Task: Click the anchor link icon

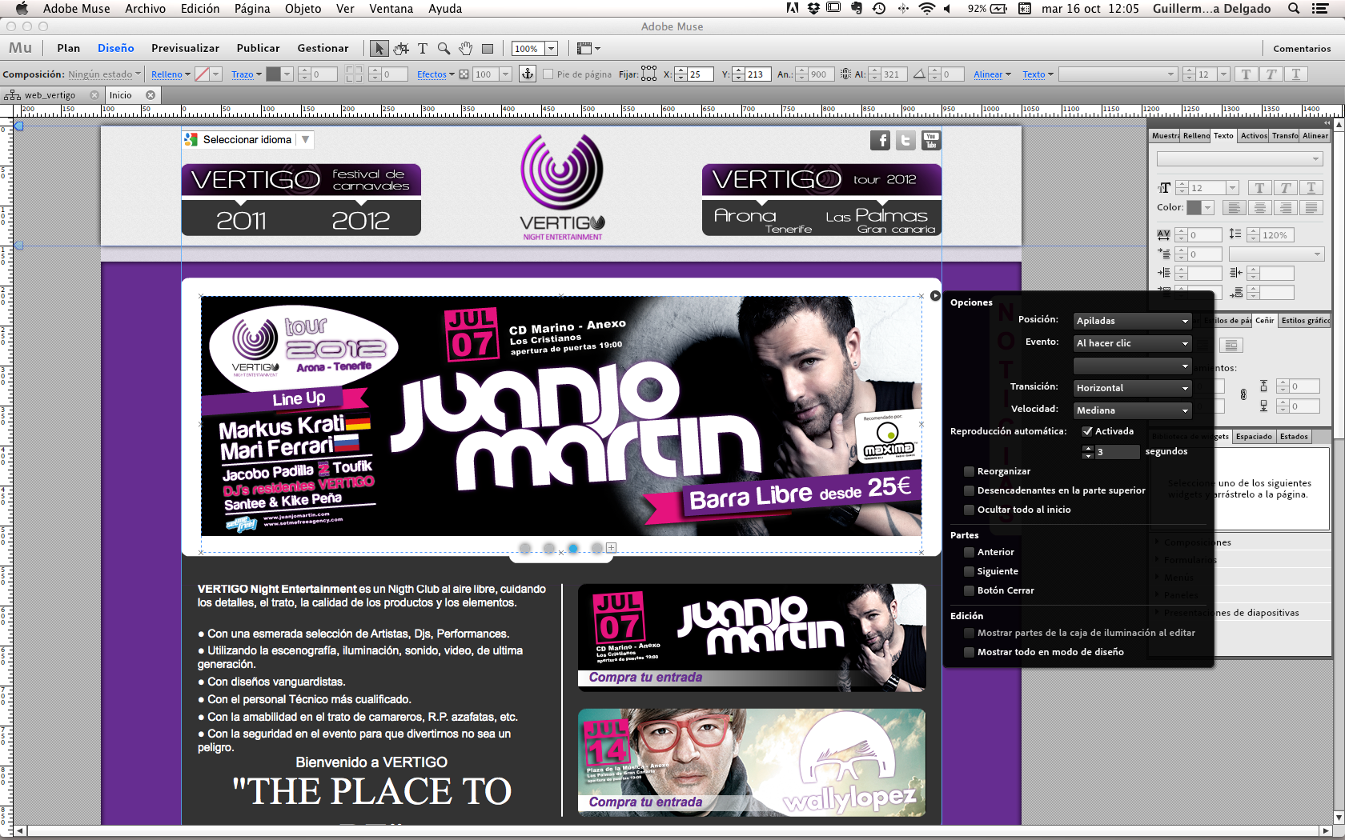Action: pos(528,74)
